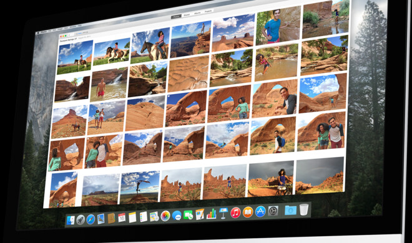Select man's selfie in gray shirt by arch
The image size is (412, 243).
pos(275,98)
